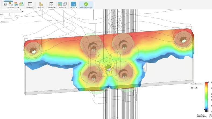Click the legend options color-map icon
The width and height of the screenshot is (212, 119).
coord(16,4)
